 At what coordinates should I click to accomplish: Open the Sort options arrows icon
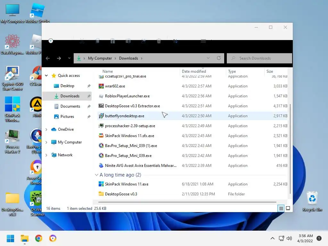pos(176,41)
